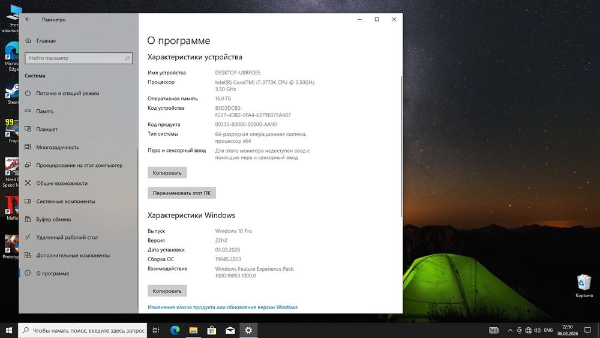Open the volume speaker tray icon
The width and height of the screenshot is (600, 338).
537,330
